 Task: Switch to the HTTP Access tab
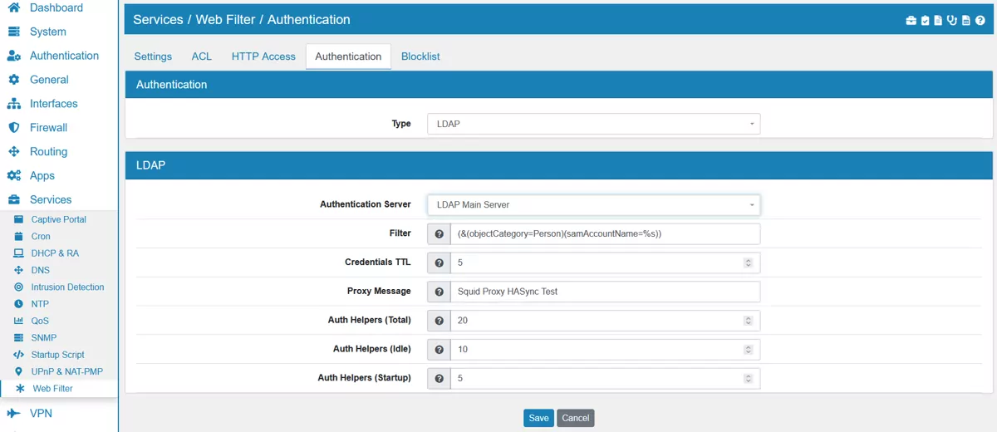pyautogui.click(x=263, y=56)
